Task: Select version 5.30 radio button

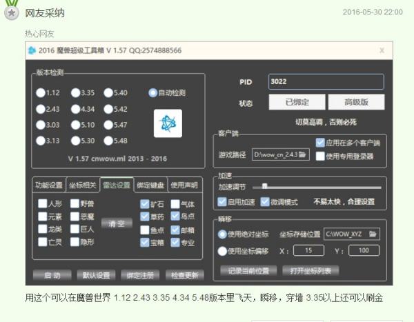Action: point(75,141)
